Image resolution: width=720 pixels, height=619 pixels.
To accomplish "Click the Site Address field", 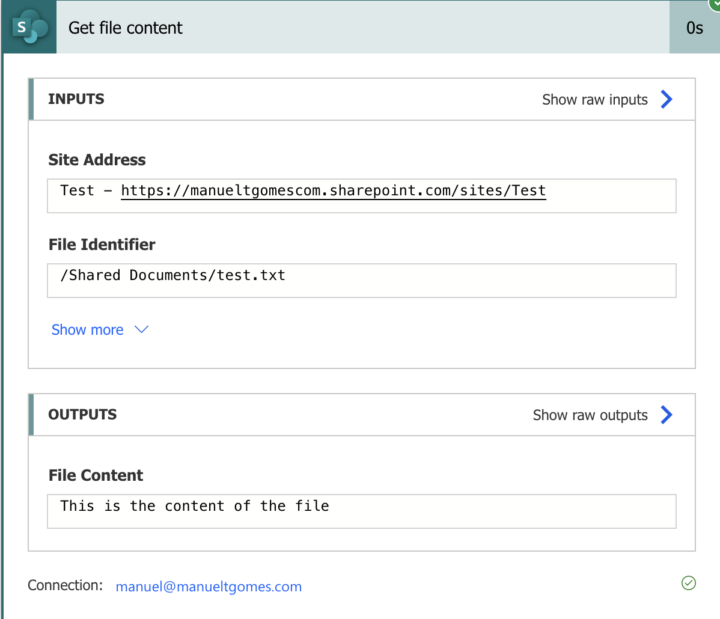I will (361, 196).
